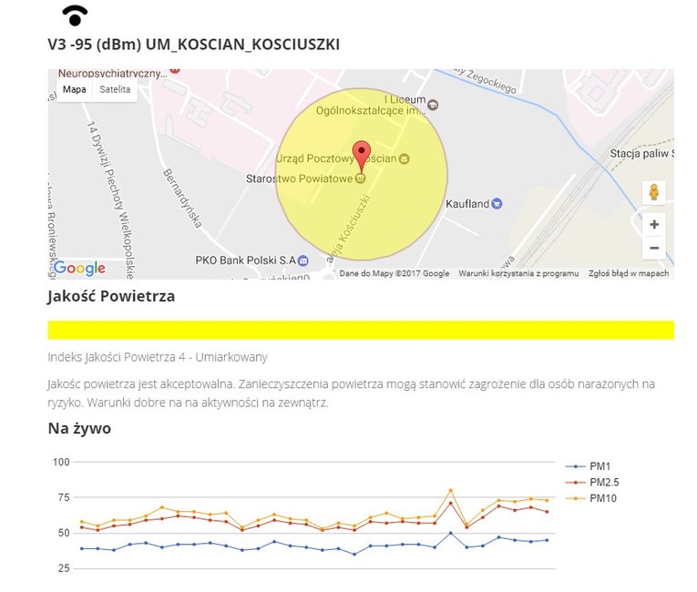Image resolution: width=697 pixels, height=592 pixels.
Task: Click Zgłoś błąd w mapach link
Action: 629,273
